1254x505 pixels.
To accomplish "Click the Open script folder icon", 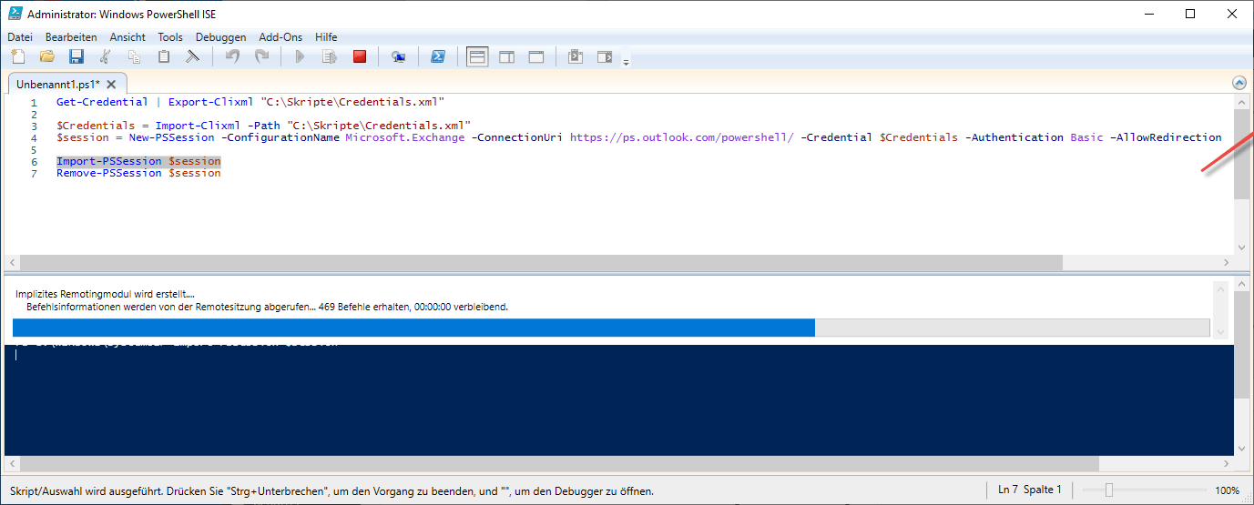I will click(x=46, y=57).
